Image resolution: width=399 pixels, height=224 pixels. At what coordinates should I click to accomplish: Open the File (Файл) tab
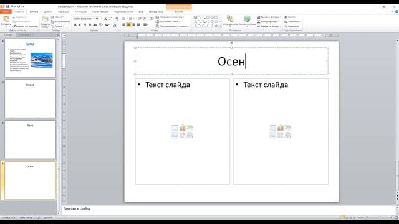point(6,12)
